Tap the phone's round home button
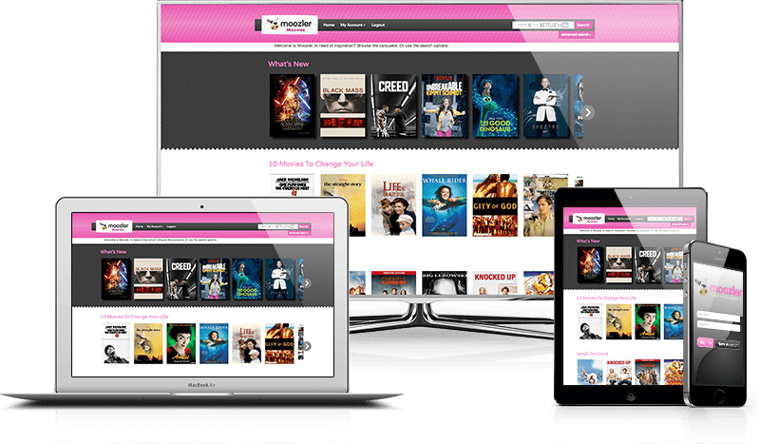This screenshot has height=444, width=760. [719, 396]
